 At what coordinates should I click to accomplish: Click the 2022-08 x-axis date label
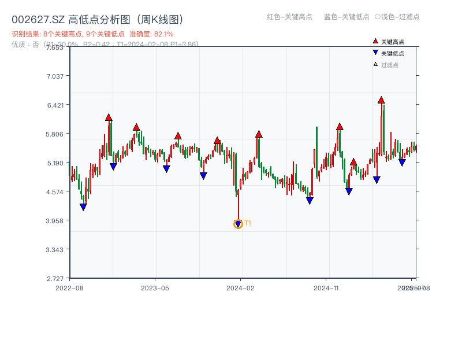tap(69, 288)
